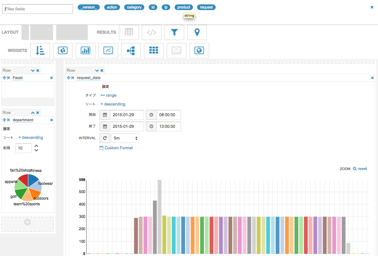Move the department widget handle

tap(4, 120)
